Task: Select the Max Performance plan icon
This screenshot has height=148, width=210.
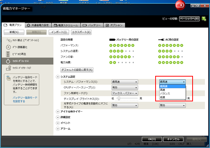Action: tap(8, 61)
